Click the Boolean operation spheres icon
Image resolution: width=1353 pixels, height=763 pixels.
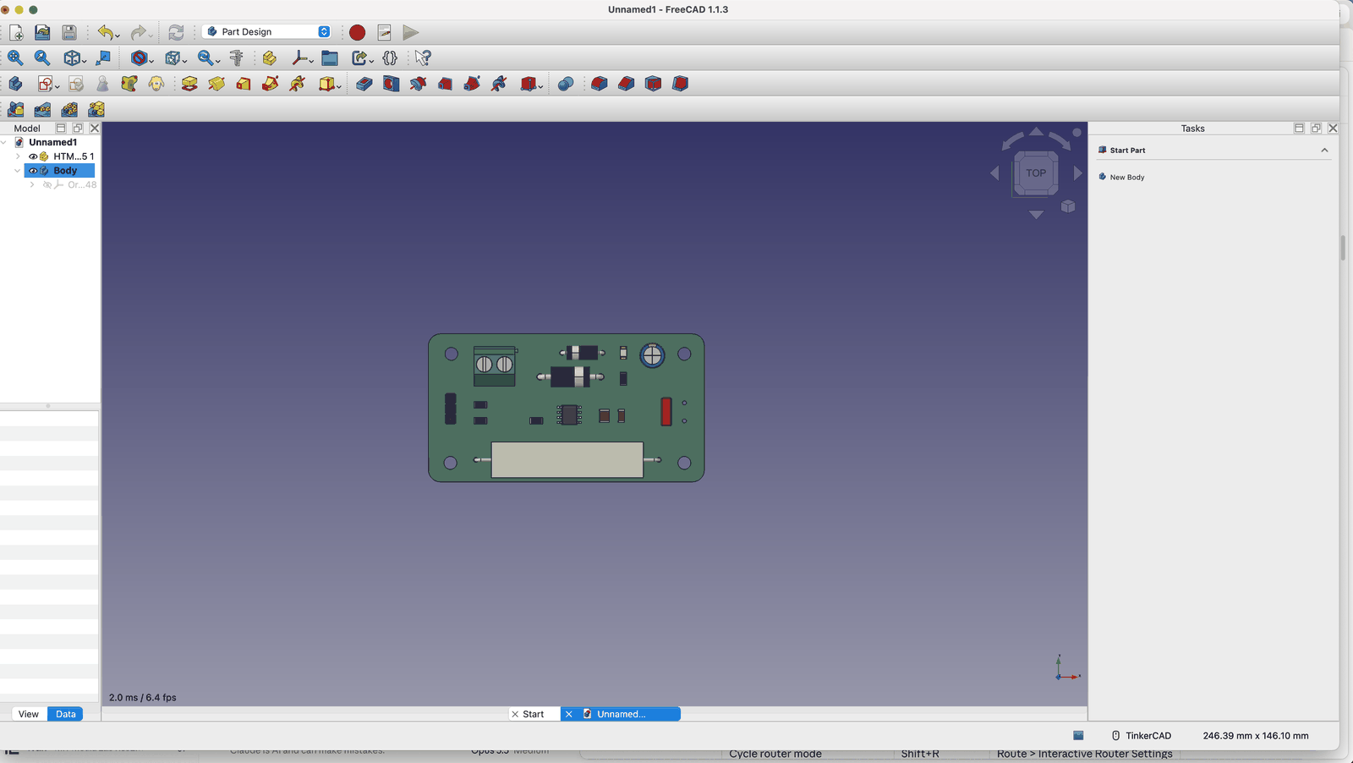566,84
